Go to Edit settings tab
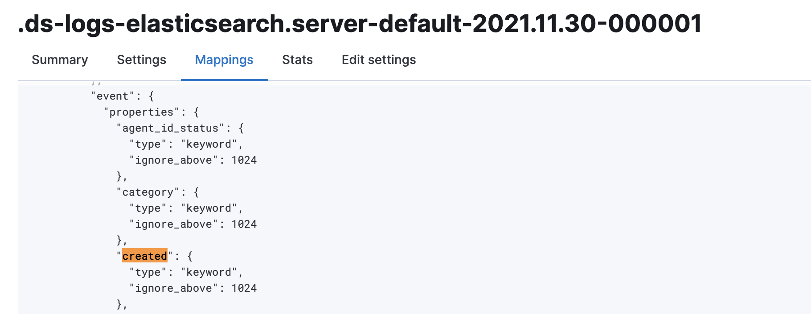 [379, 60]
